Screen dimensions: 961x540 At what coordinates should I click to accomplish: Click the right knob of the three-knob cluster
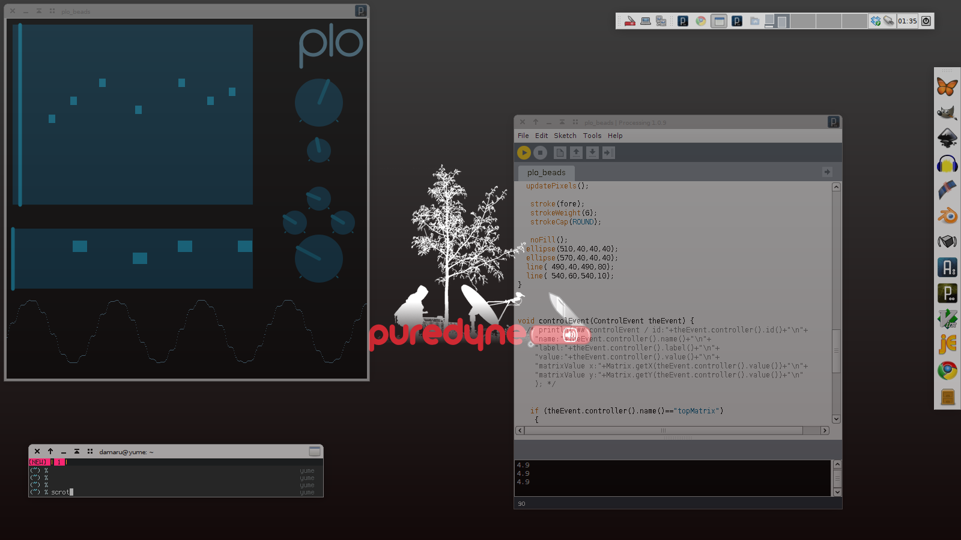(343, 223)
